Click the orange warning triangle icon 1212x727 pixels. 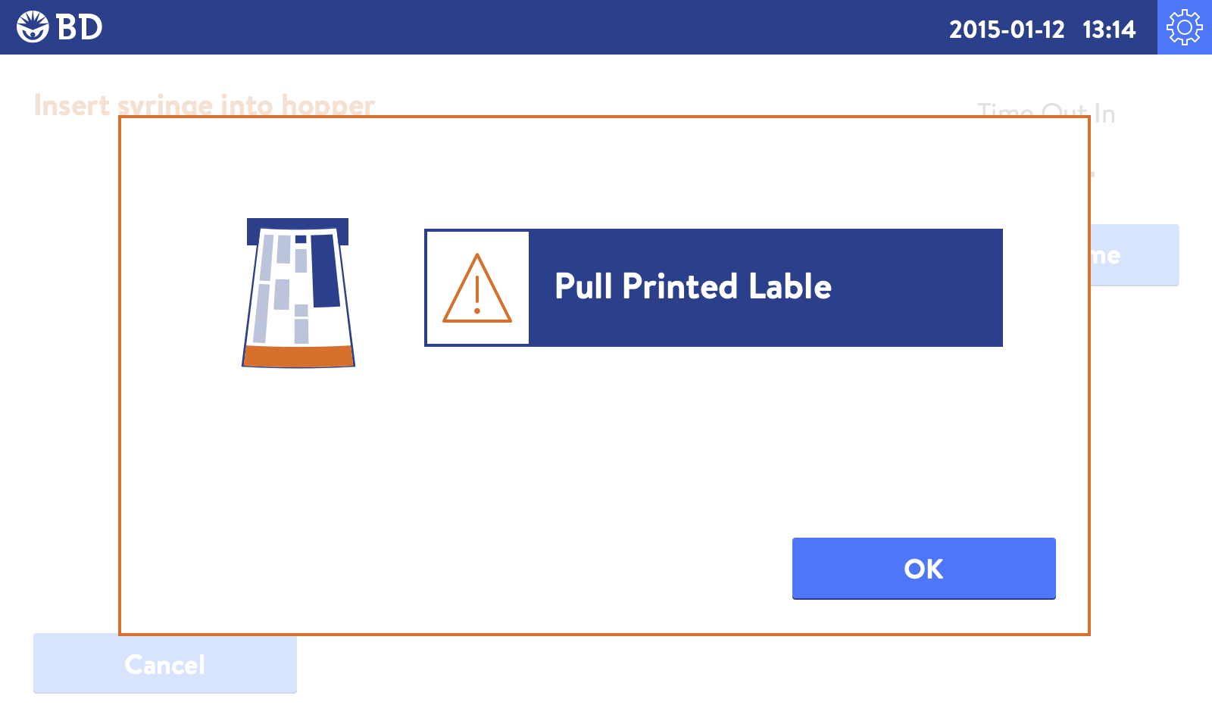point(477,289)
